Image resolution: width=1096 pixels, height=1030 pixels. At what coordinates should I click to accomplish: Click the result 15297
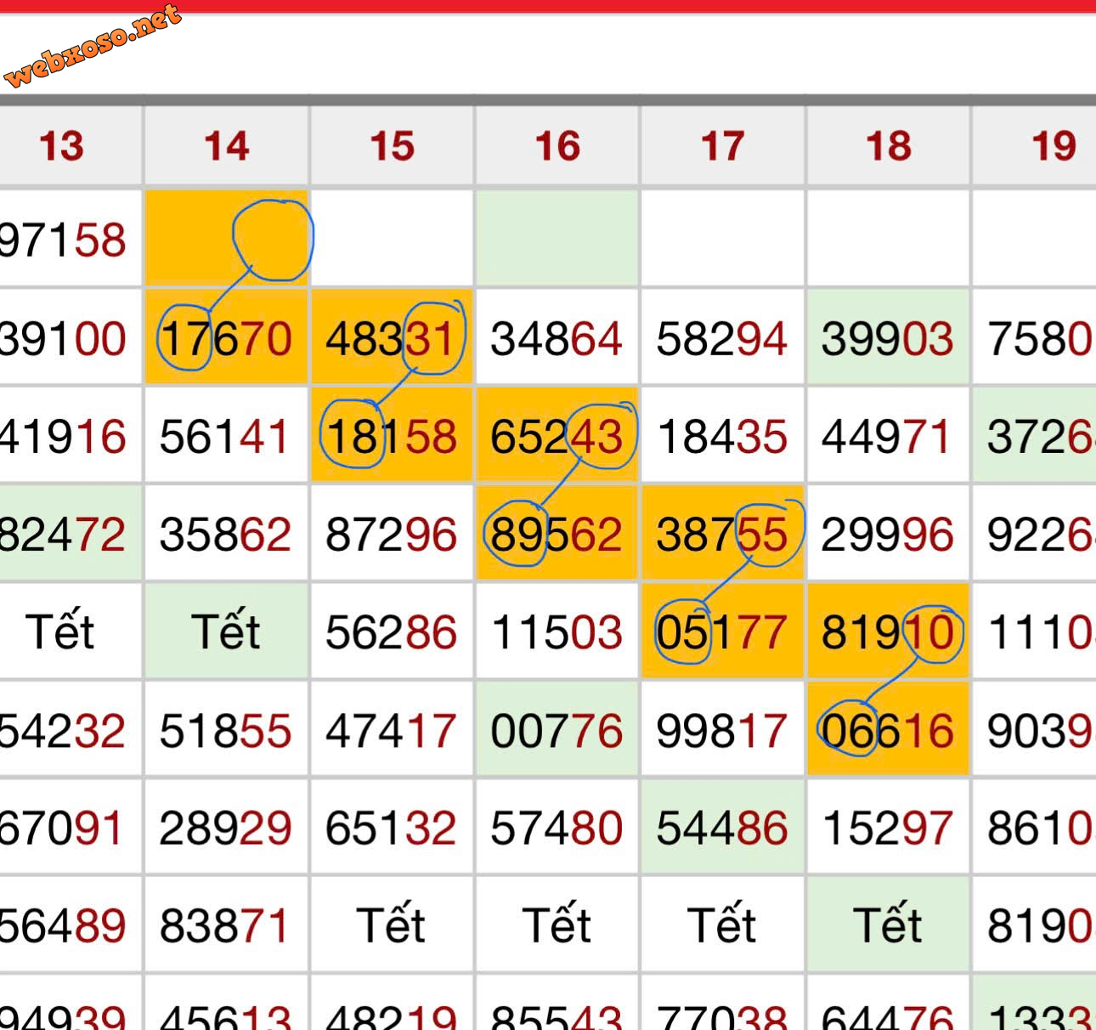click(889, 827)
